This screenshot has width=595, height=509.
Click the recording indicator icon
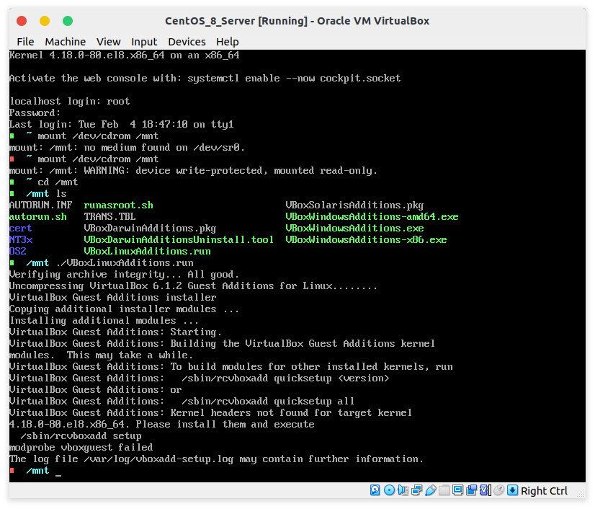point(471,490)
